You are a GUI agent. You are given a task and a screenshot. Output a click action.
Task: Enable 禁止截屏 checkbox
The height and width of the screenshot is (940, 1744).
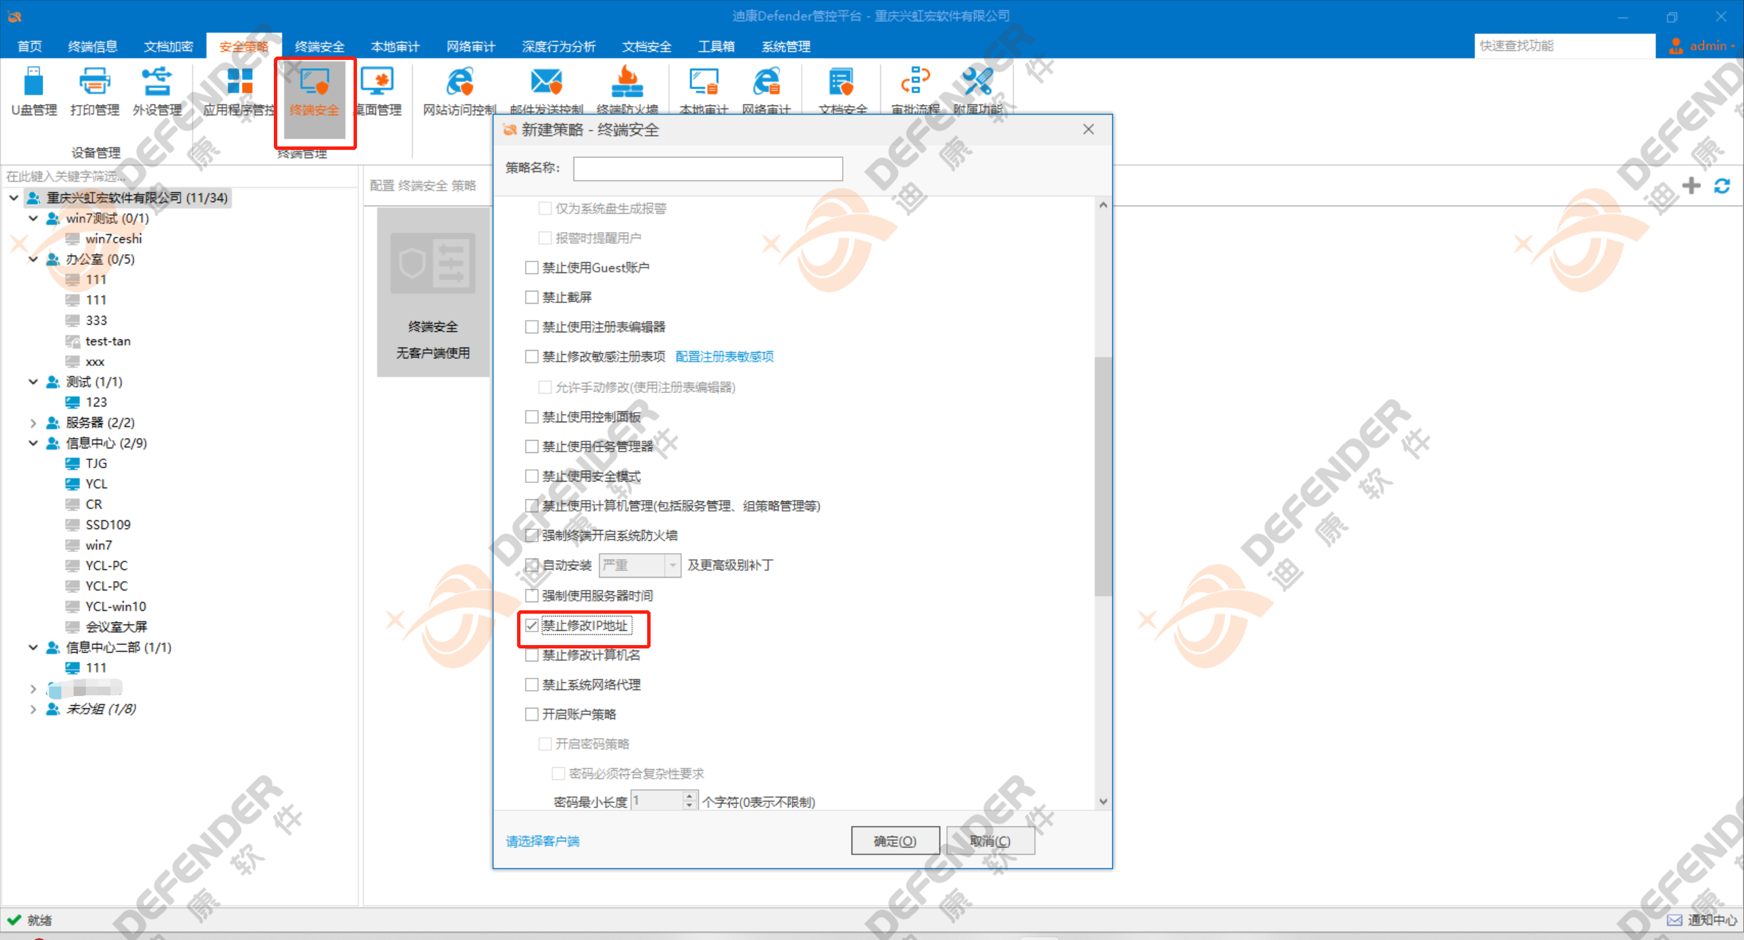click(x=531, y=297)
